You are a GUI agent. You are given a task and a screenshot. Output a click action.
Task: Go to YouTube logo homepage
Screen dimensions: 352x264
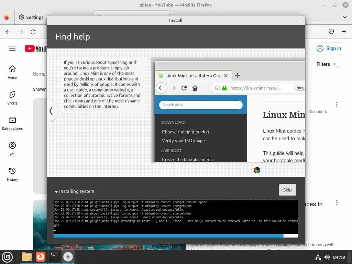coord(35,48)
